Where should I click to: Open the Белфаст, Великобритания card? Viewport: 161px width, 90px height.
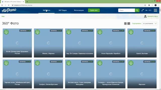tap(49, 74)
